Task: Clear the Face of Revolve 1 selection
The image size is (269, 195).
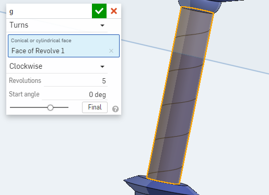Action: tap(111, 51)
